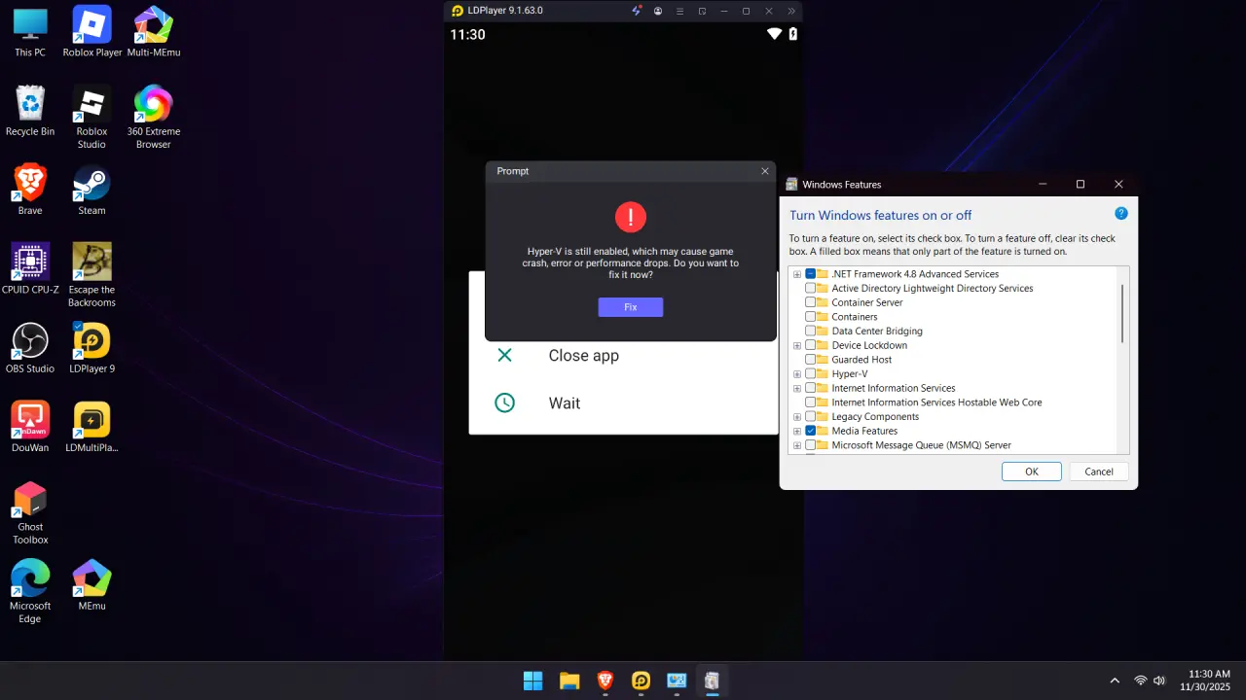
Task: Select the Microsoft Message Queue (MSMQ) Server row
Action: pos(921,445)
